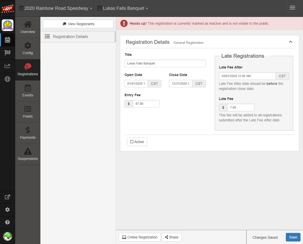Open the gear settings icon at bottom left
The height and width of the screenshot is (244, 303).
pos(8,210)
